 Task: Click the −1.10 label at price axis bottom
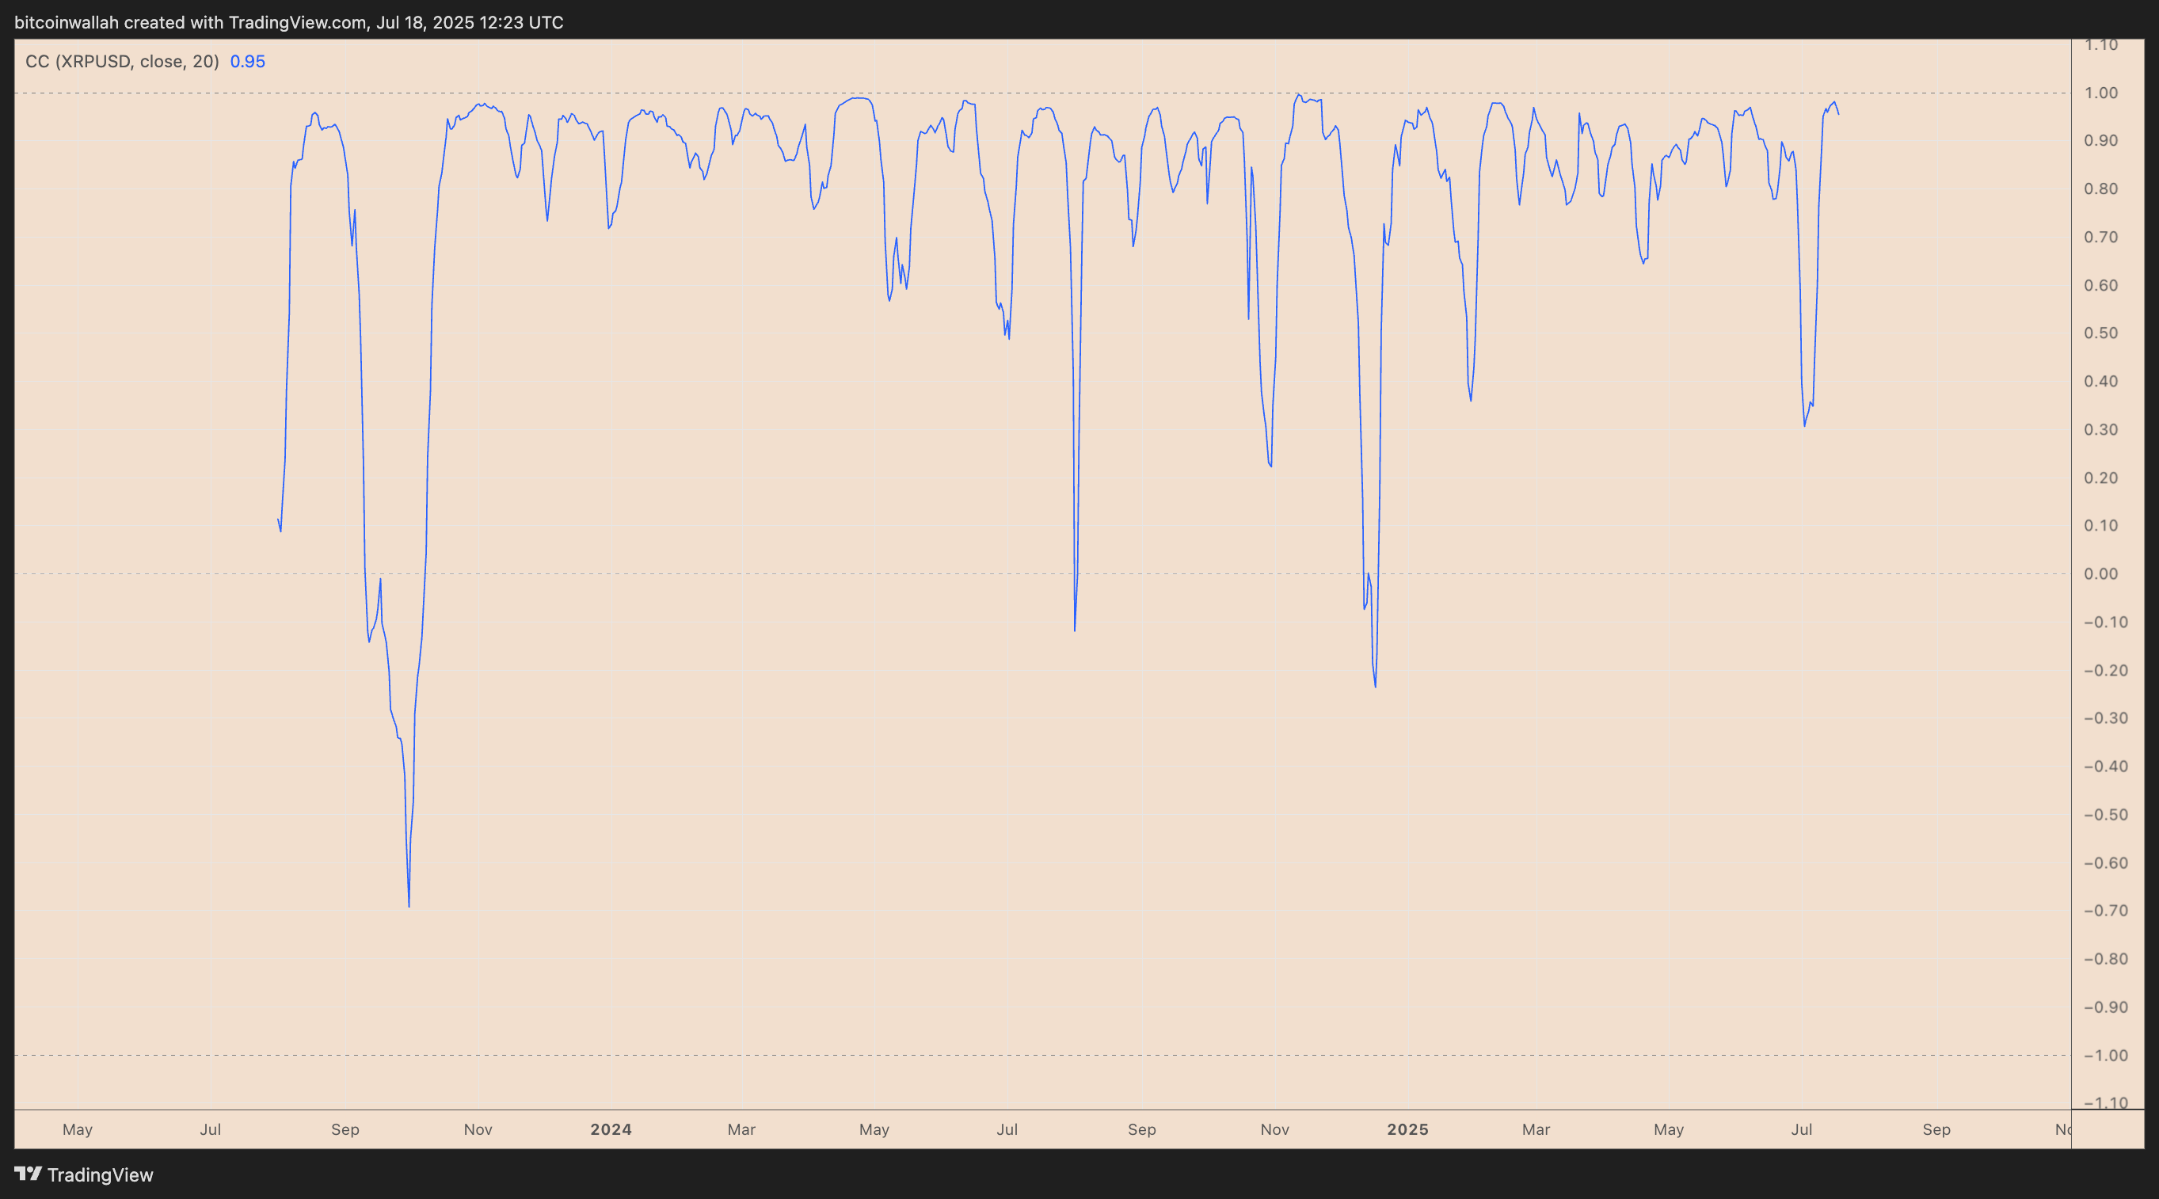(2104, 1102)
